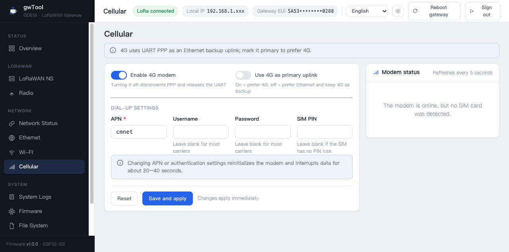
Task: Select the Cellular sidebar item
Action: tap(44, 167)
